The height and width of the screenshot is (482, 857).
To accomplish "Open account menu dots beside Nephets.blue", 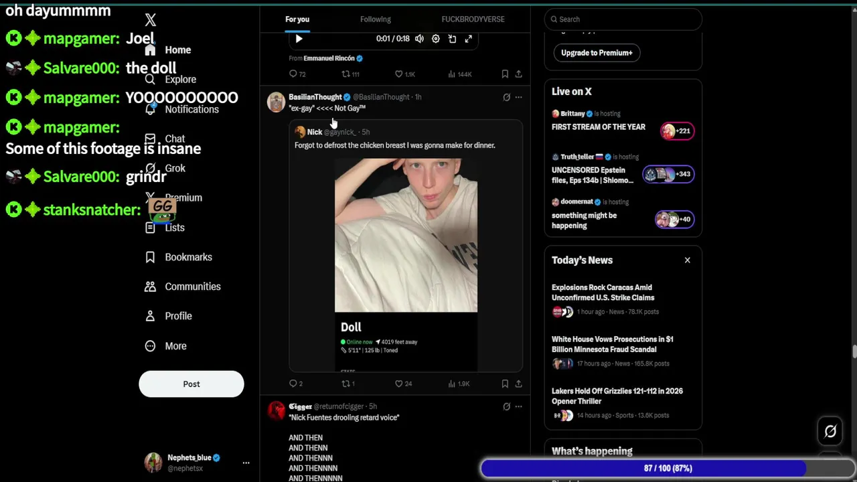I will [x=246, y=463].
